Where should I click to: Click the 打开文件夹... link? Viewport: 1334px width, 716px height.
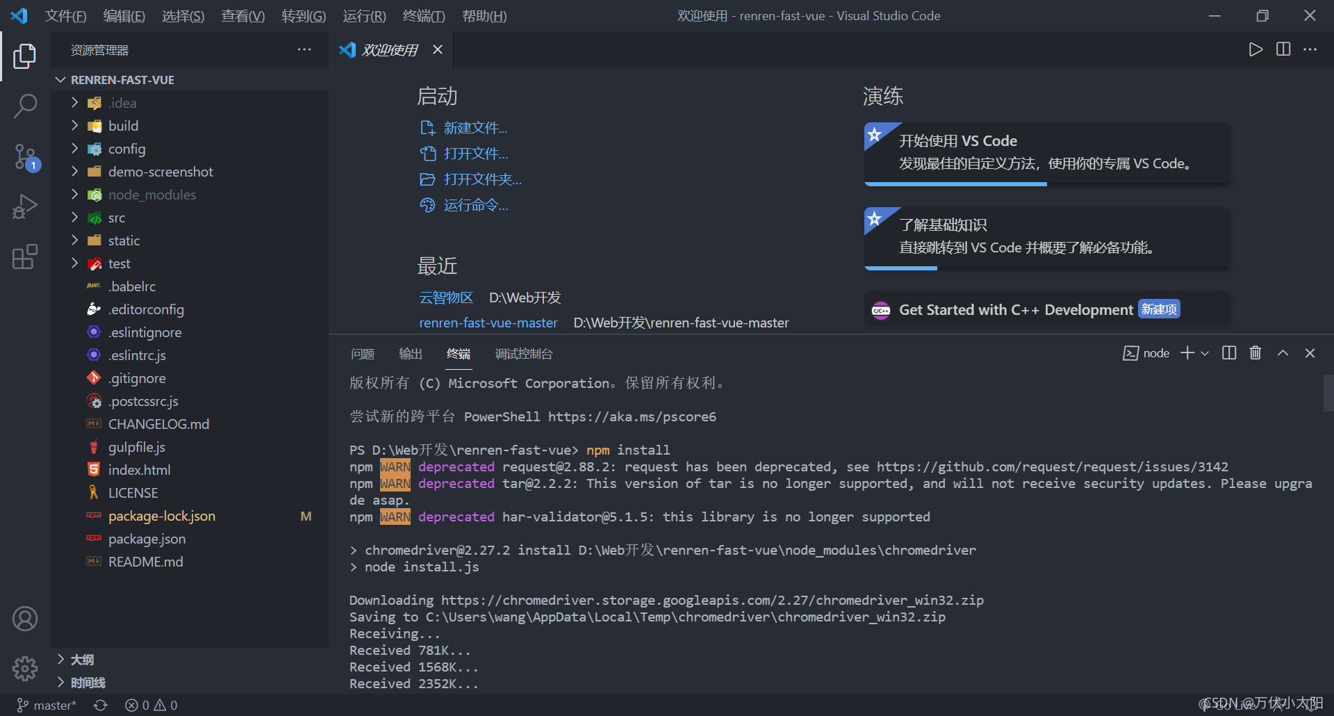(471, 179)
